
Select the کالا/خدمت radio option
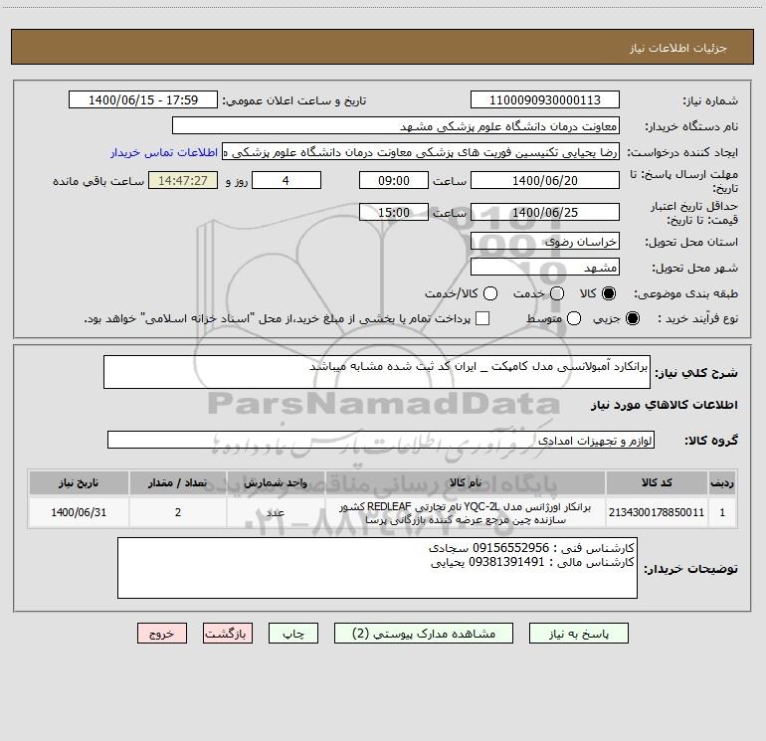tap(490, 293)
